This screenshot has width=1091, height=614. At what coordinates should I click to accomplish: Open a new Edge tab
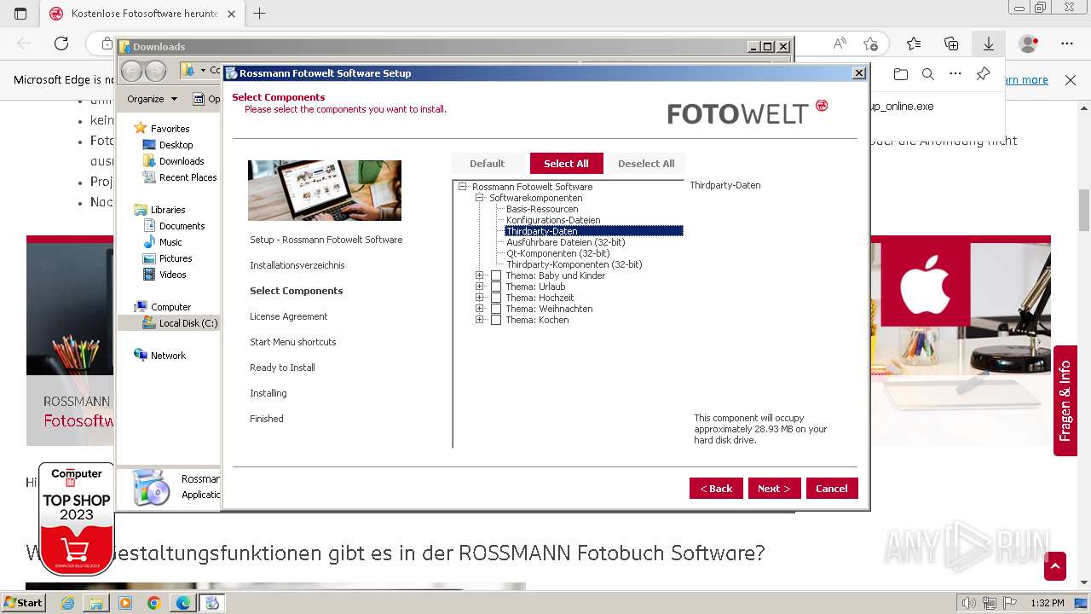pos(260,14)
